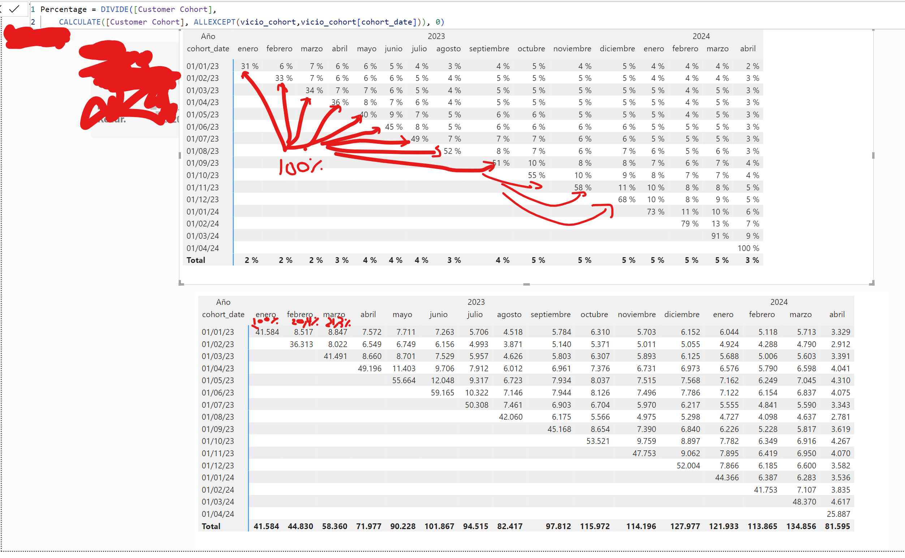Select the 'diciembre' header in the percentage matrix
Screen dimensions: 905x558
pyautogui.click(x=617, y=48)
